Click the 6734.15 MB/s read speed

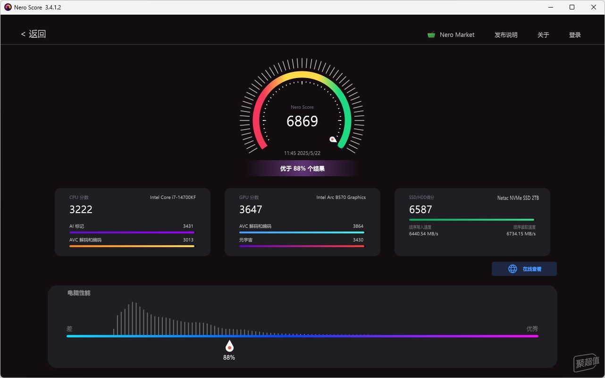point(521,234)
